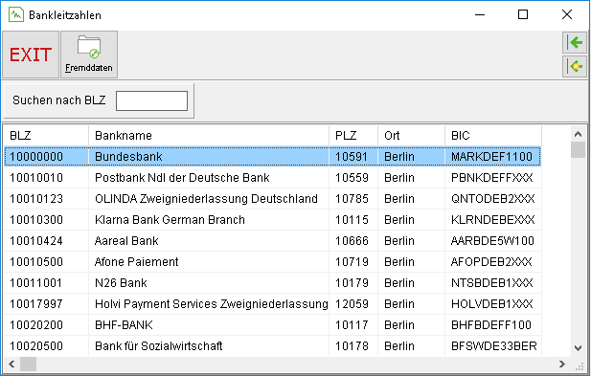The height and width of the screenshot is (376, 591).
Task: Sort by the BLZ column header
Action: click(x=46, y=136)
